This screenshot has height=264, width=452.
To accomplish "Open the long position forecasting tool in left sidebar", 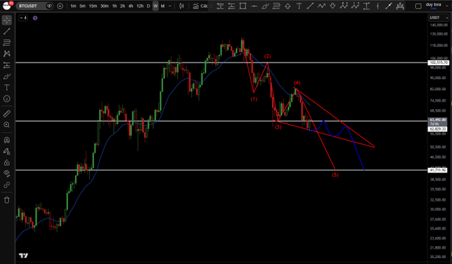I will click(7, 65).
